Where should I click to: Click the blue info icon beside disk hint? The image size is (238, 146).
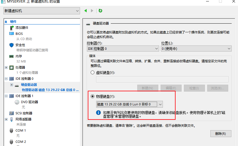[x=98, y=113]
